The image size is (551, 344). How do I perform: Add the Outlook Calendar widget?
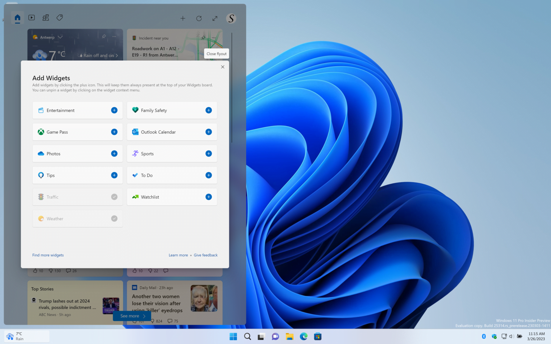tap(208, 132)
